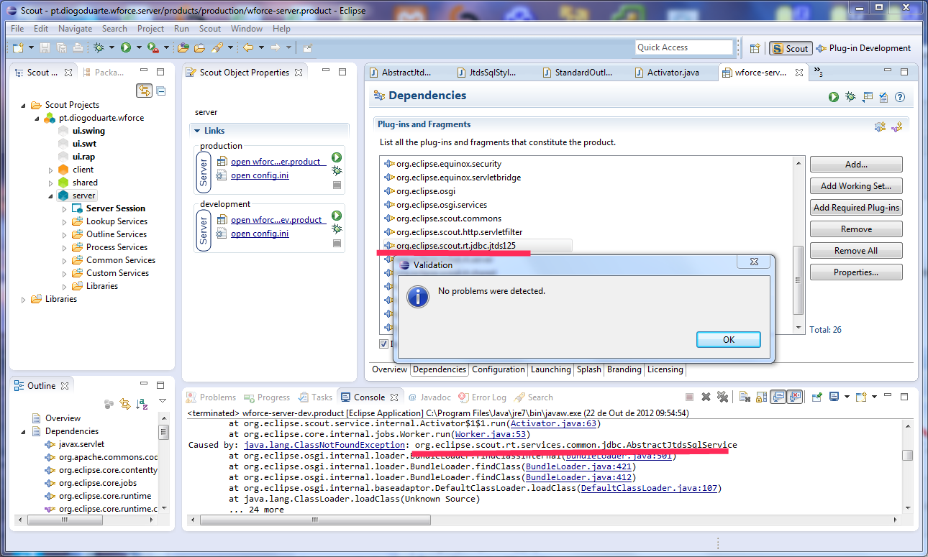This screenshot has height=557, width=928.
Task: Switch to Plug-in Development perspective
Action: 863,48
